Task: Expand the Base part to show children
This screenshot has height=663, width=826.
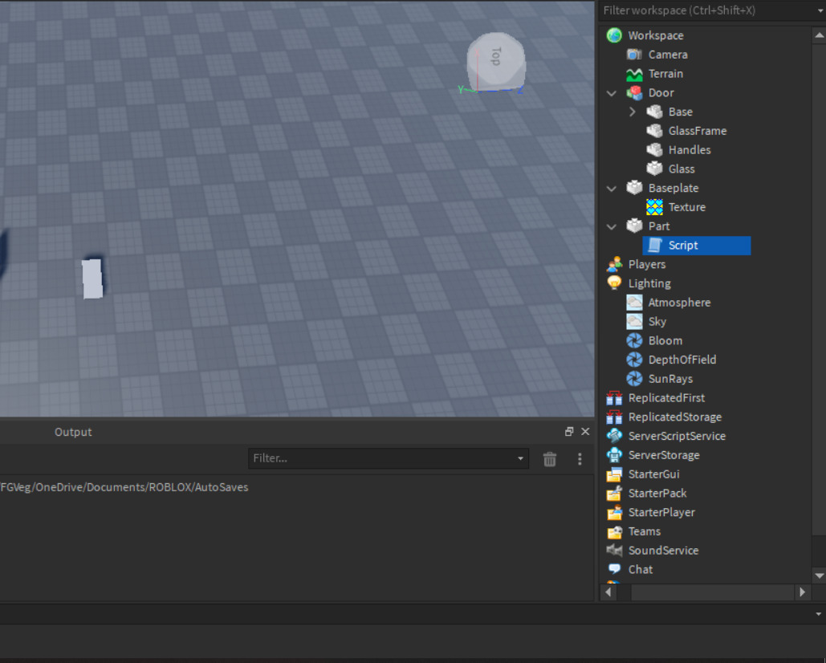Action: tap(633, 112)
